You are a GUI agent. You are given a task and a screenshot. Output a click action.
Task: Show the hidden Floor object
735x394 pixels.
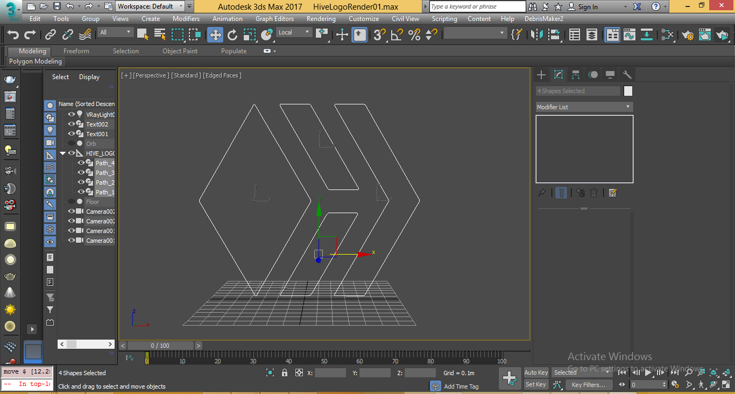coord(71,202)
